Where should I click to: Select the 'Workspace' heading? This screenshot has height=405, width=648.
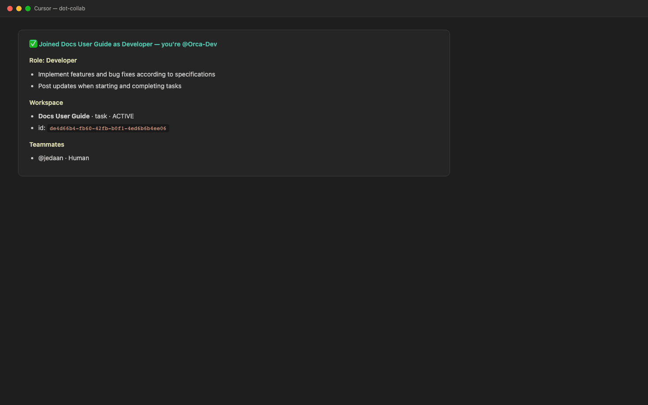point(46,103)
